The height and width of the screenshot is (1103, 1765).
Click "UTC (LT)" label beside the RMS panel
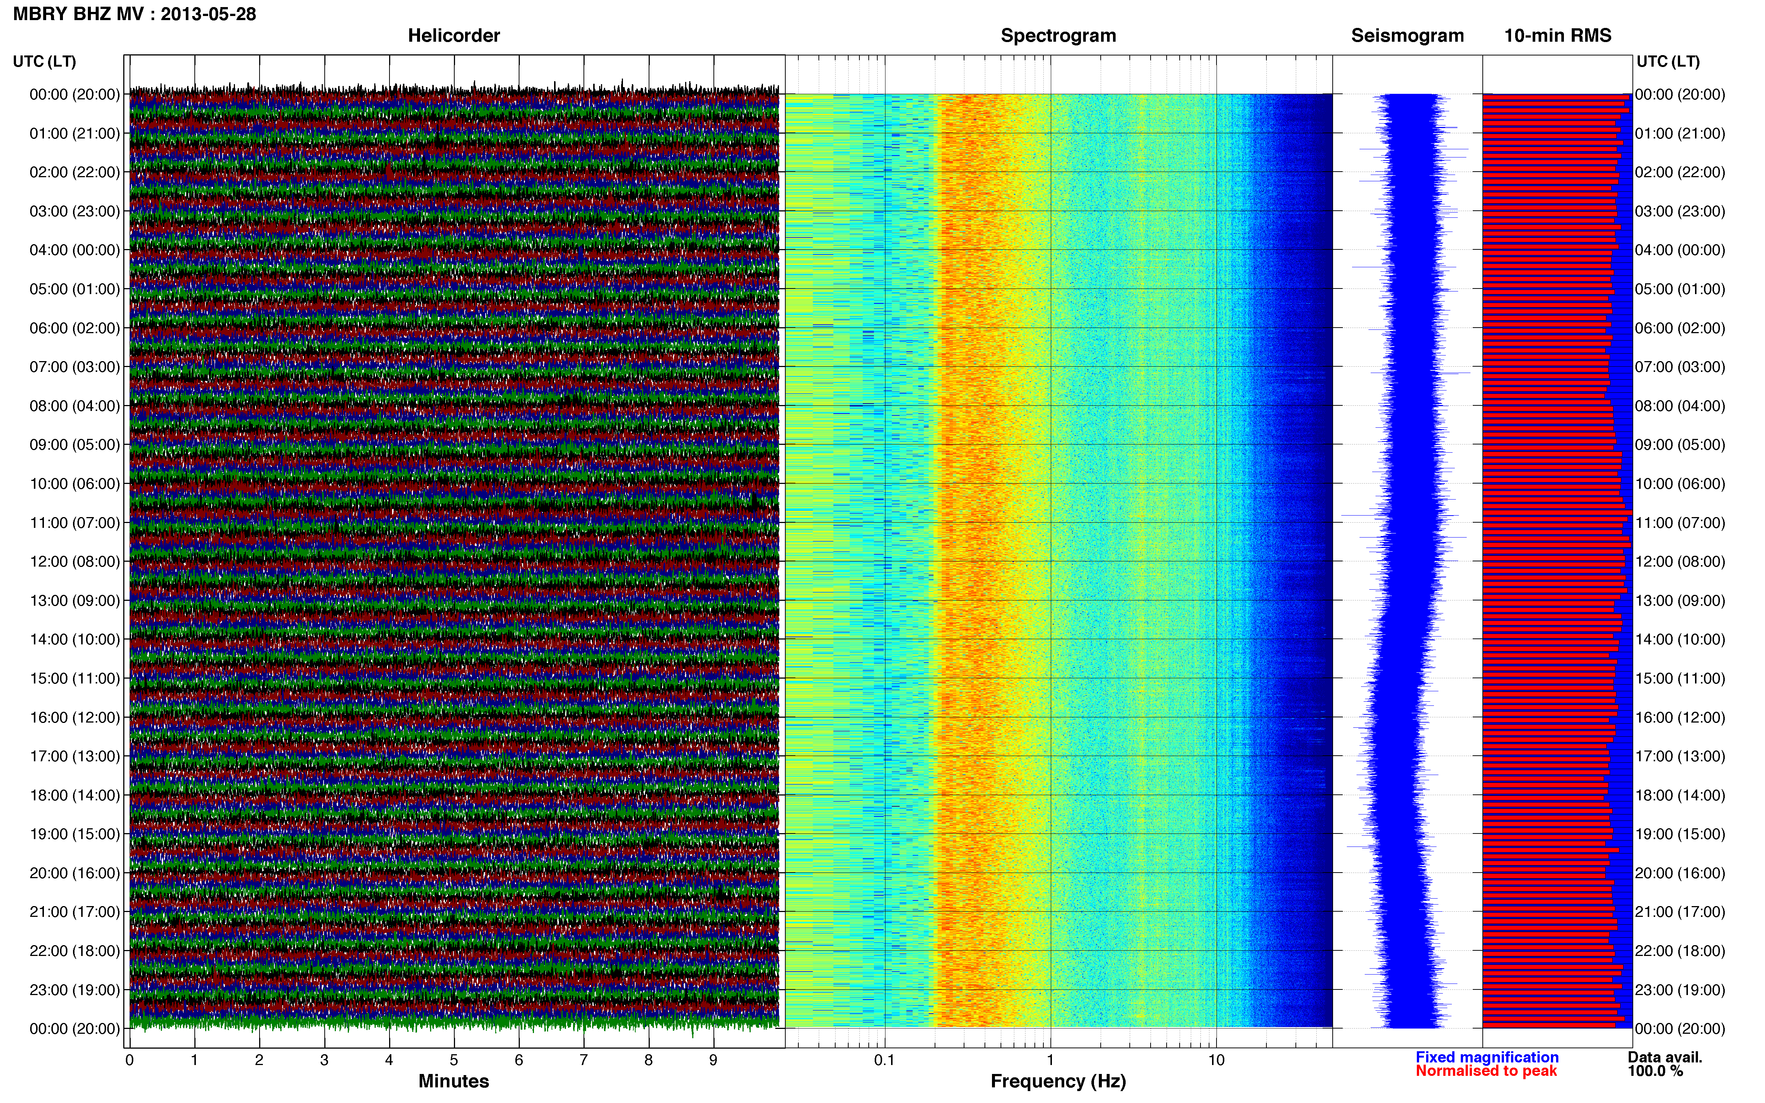(x=1668, y=61)
